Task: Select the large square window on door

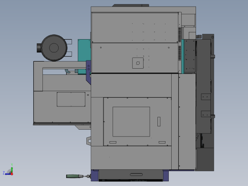Action: coord(131,122)
